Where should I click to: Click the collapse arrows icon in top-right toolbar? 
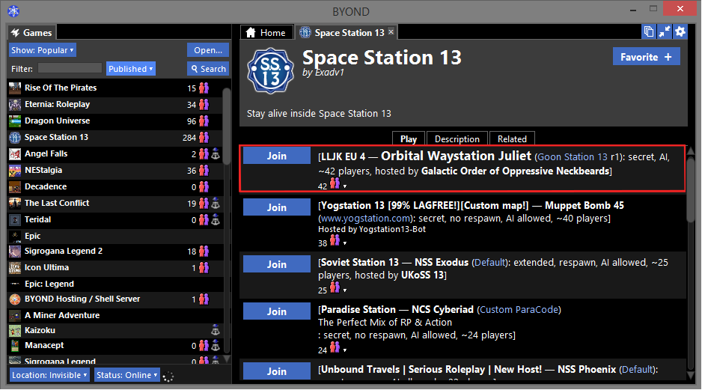[x=665, y=31]
